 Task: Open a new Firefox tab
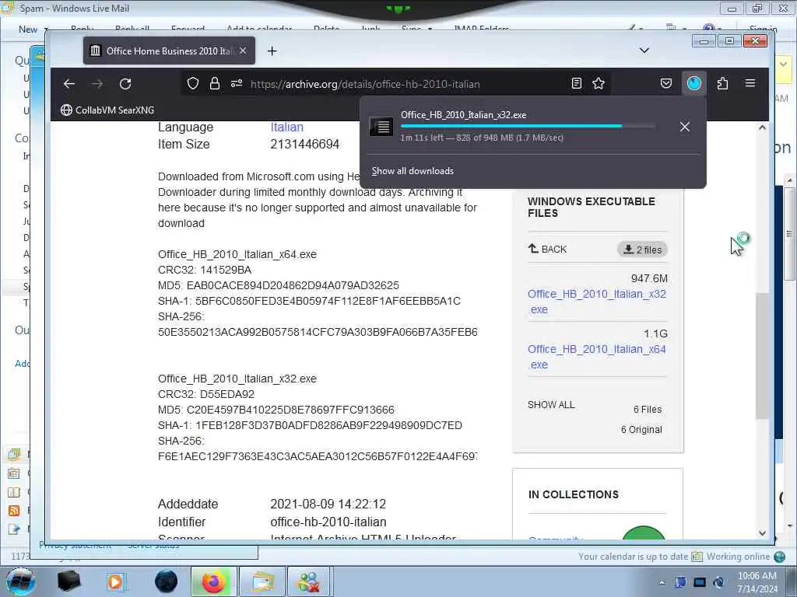tap(272, 51)
